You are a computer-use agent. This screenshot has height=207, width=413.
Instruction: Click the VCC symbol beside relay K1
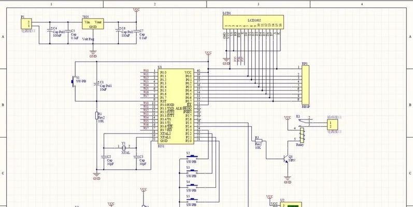coord(288,118)
